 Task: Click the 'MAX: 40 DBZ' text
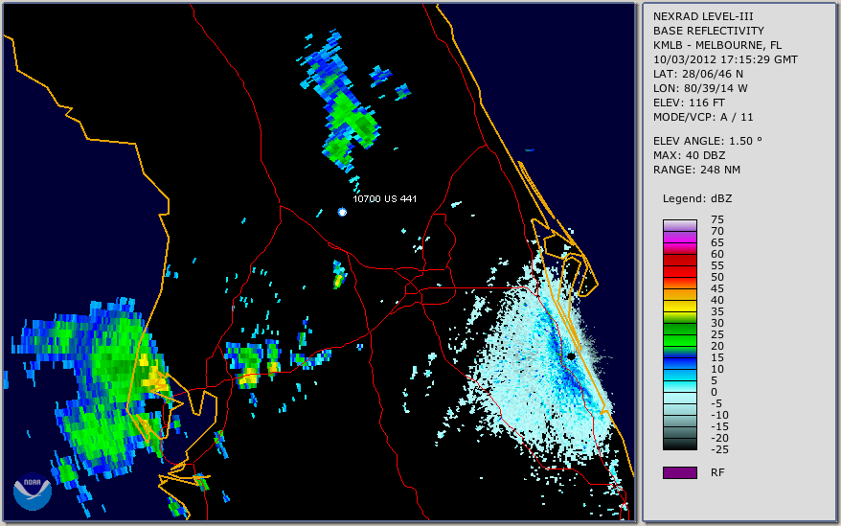pos(689,155)
